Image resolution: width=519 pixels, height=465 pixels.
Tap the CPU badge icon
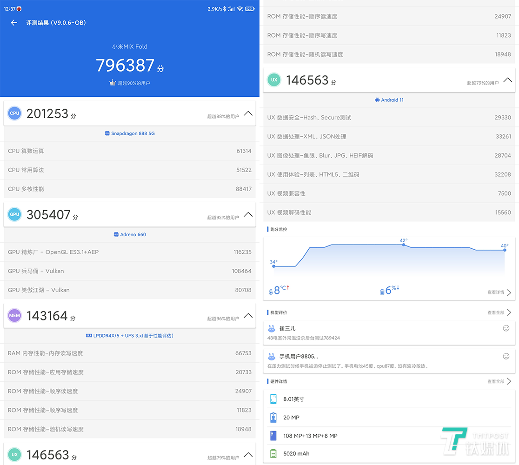(14, 113)
